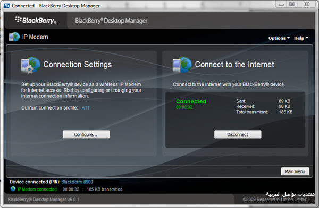This screenshot has width=319, height=208.
Task: Click the Configure... button
Action: [86, 134]
